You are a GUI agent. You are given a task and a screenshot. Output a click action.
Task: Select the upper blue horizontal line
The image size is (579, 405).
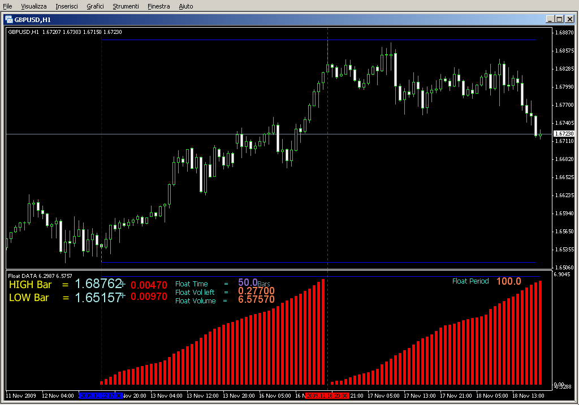click(x=226, y=40)
